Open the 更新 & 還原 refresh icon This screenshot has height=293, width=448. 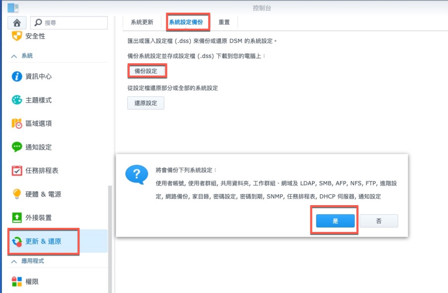(x=17, y=241)
